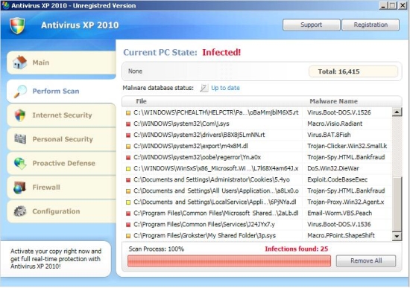Maximize the Antivirus XP 2010 window

pos(392,5)
